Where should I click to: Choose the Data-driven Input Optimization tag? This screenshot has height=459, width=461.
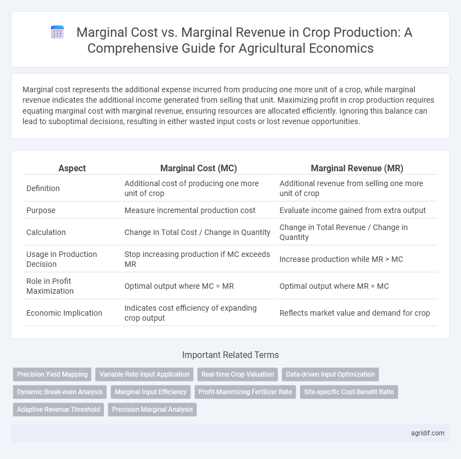[330, 374]
